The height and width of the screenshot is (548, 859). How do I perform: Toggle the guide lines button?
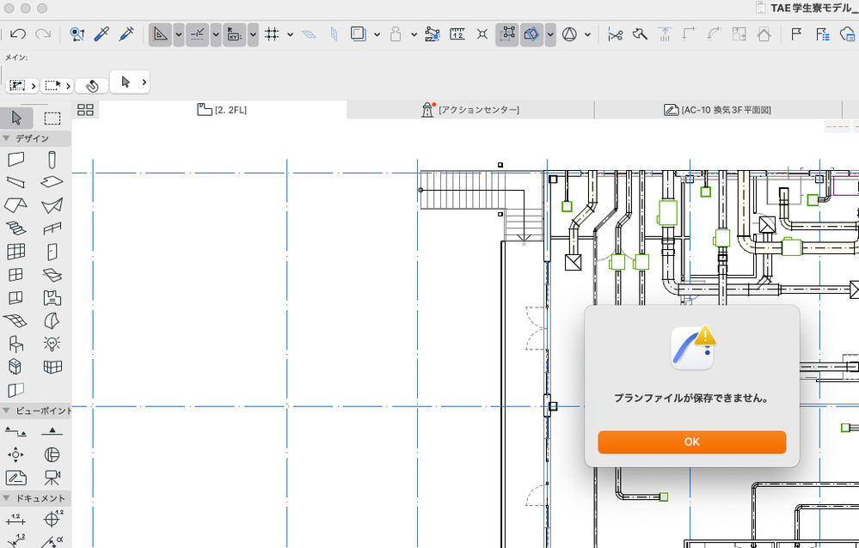tap(161, 34)
